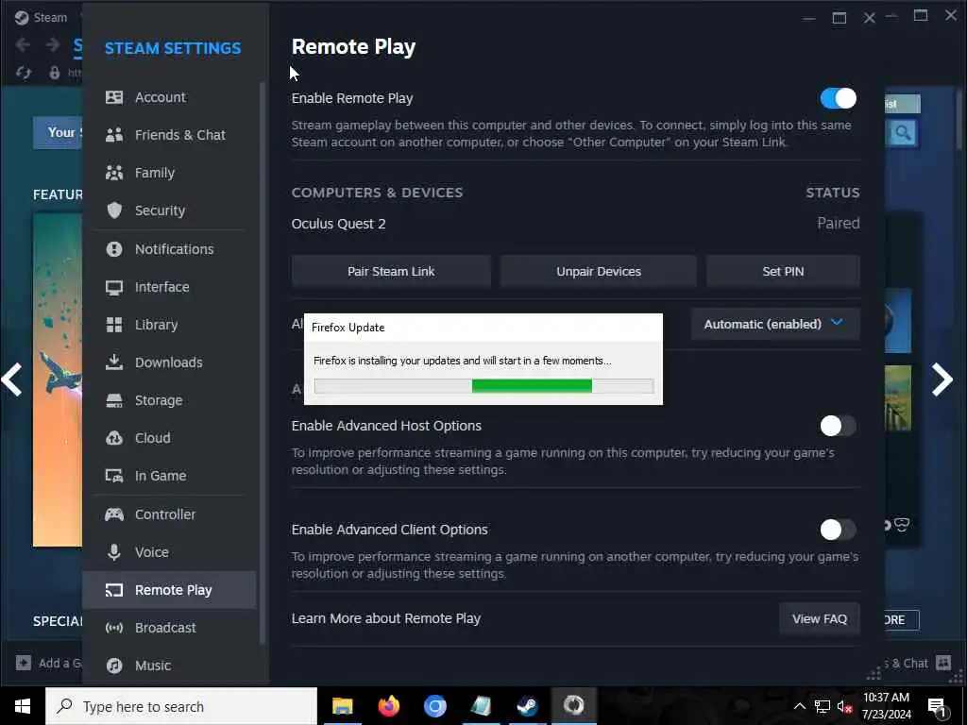Screen dimensions: 967x725
Task: Select the In Game overlay icon
Action: tap(114, 476)
